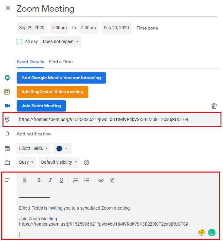Add Google Meet video conferencing
The height and width of the screenshot is (241, 223).
point(61,78)
